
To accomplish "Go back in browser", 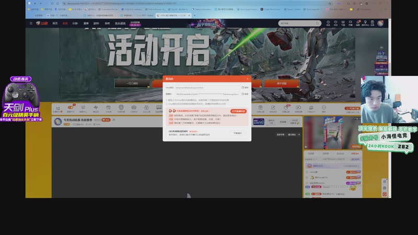I will pyautogui.click(x=41, y=4).
